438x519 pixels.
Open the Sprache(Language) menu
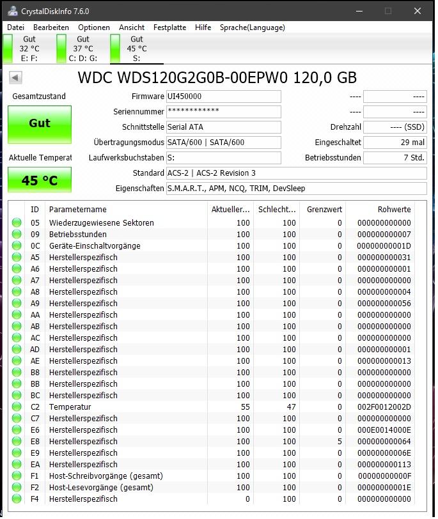(x=253, y=27)
